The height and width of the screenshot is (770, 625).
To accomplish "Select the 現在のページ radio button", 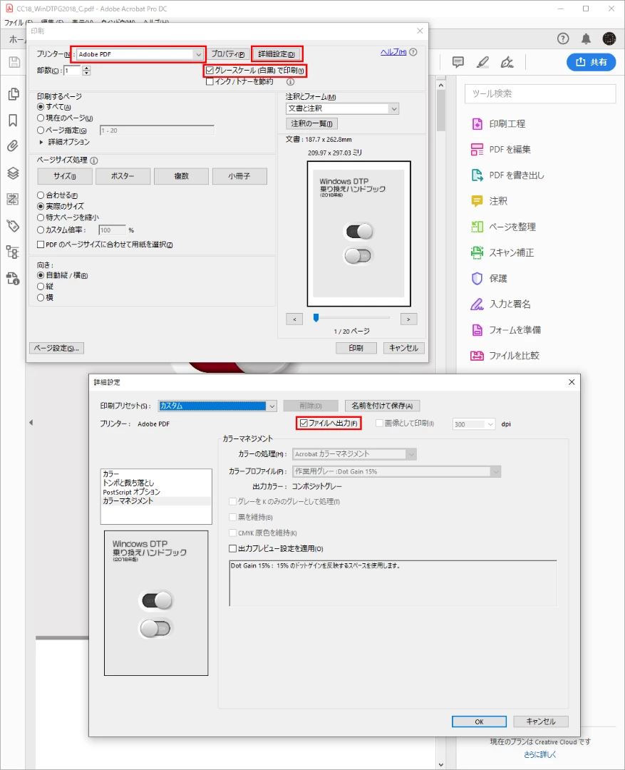I will [x=41, y=118].
